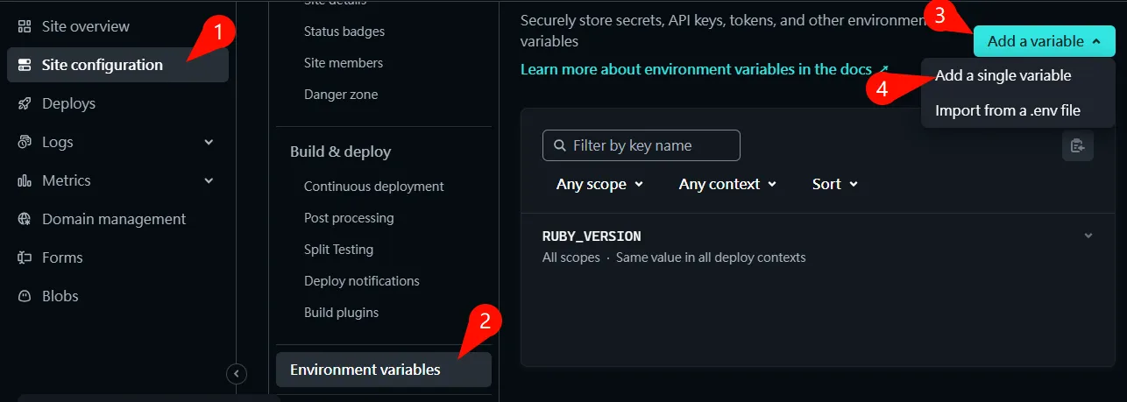
Task: Choose Add a single variable
Action: pos(1003,75)
